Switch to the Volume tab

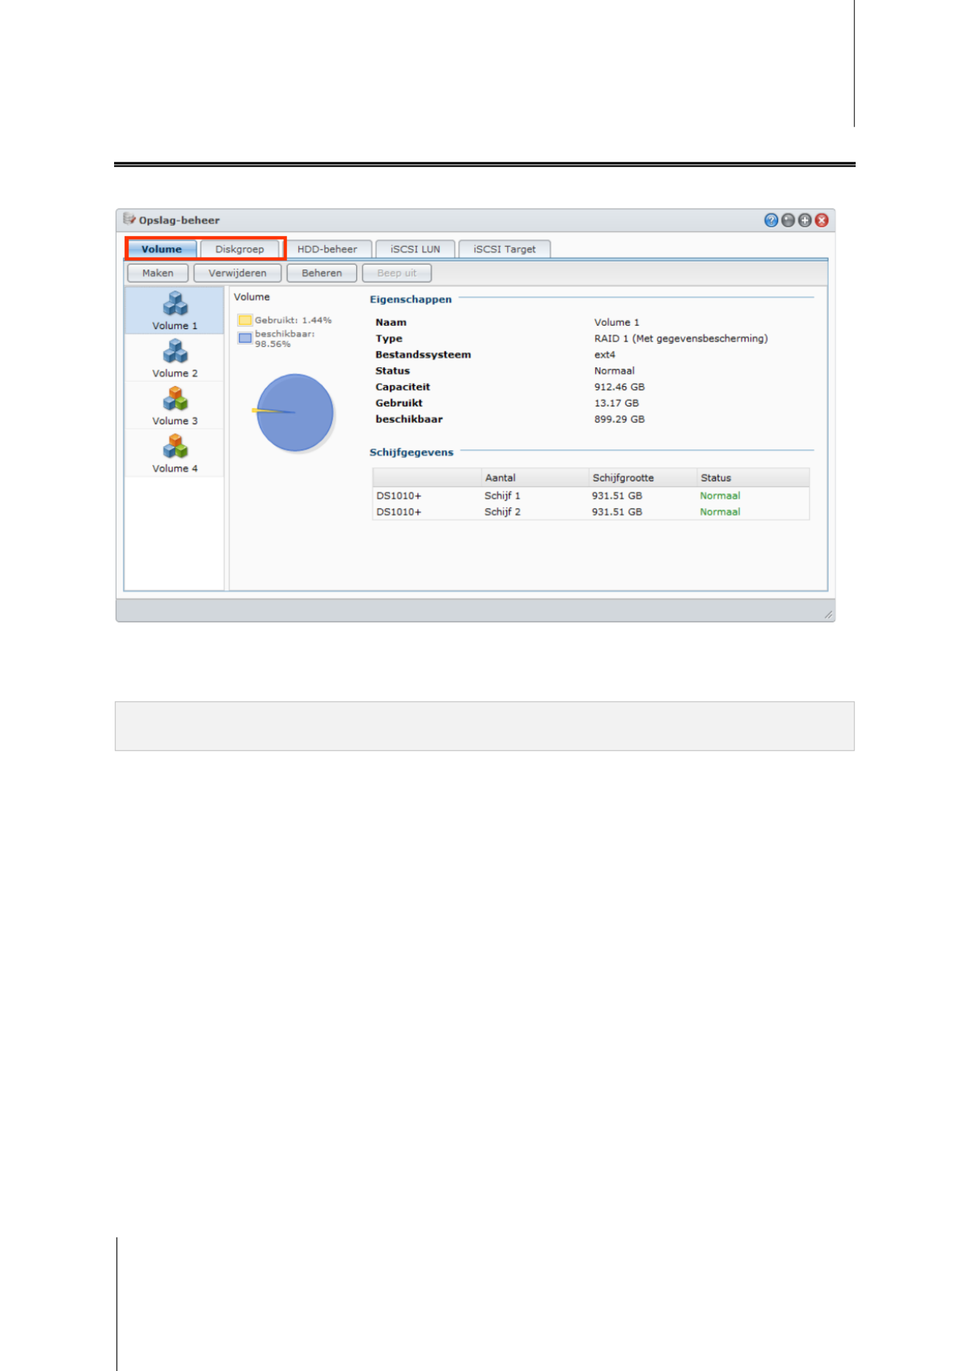click(x=162, y=249)
